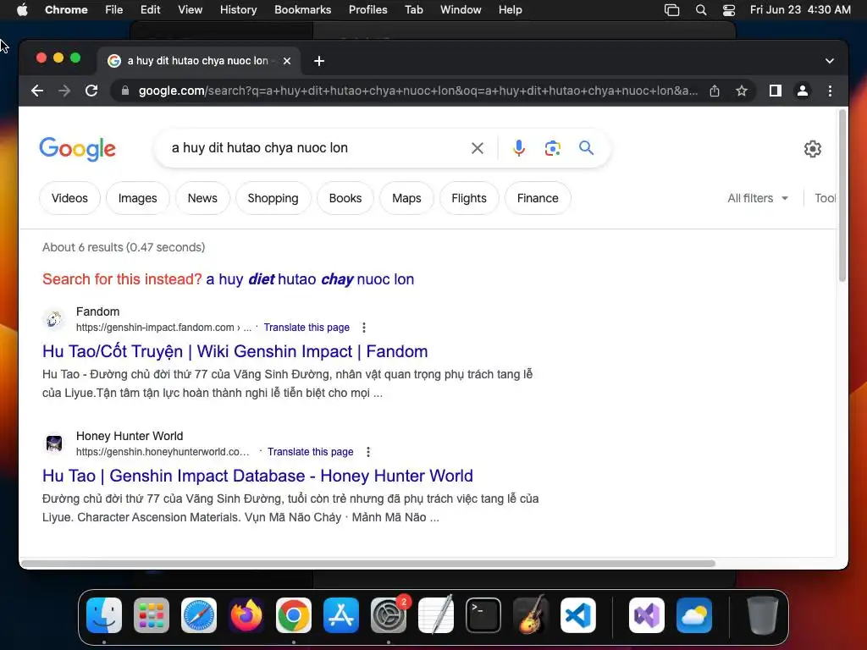Open Spotlight search in menu bar
867x650 pixels.
pos(700,10)
